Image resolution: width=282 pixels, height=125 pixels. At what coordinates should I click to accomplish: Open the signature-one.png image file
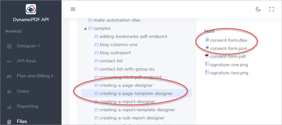[x=228, y=64]
